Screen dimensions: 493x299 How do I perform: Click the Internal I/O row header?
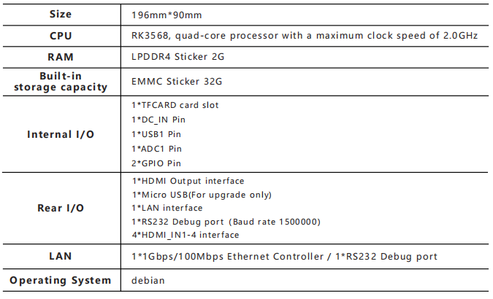tap(61, 134)
